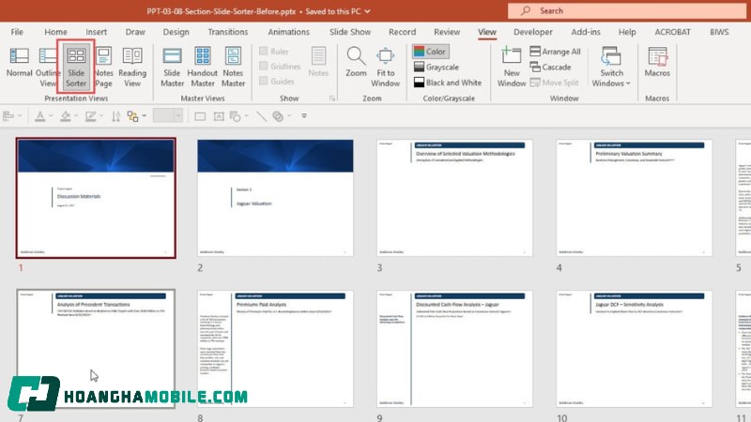751x422 pixels.
Task: Open the Developer tab
Action: point(532,32)
